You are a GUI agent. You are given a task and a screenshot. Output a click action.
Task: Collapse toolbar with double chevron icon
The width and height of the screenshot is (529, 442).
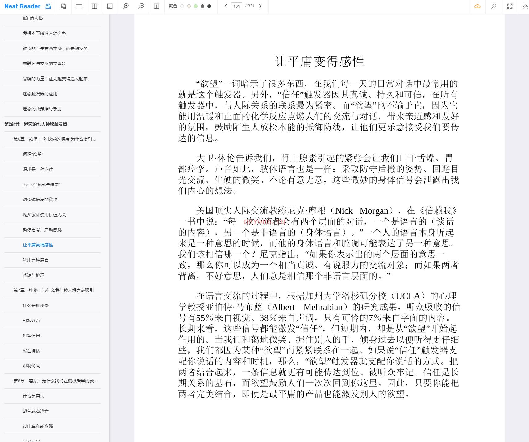tap(525, 6)
